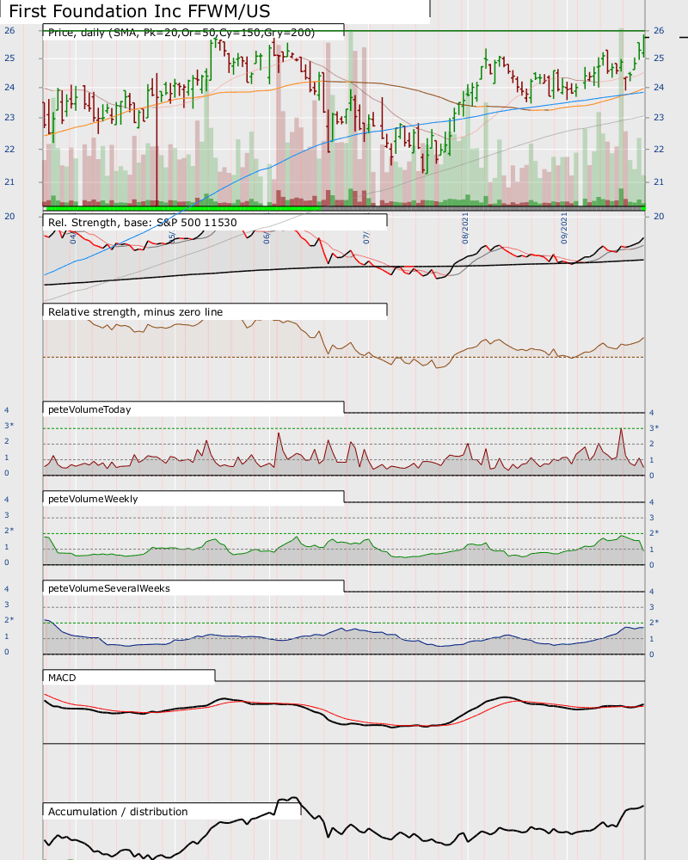The height and width of the screenshot is (860, 688).
Task: Click the 21 price label on right axis
Action: click(659, 182)
